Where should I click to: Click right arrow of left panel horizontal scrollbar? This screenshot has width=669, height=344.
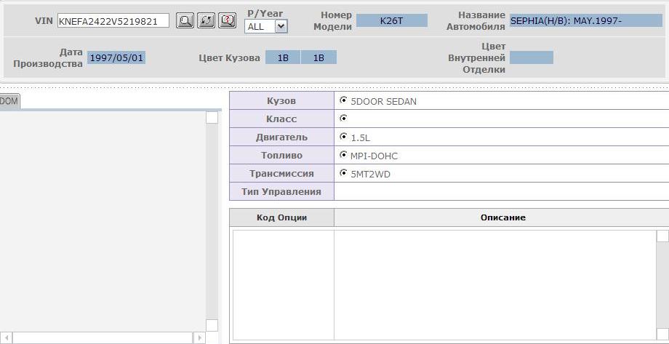click(x=199, y=338)
